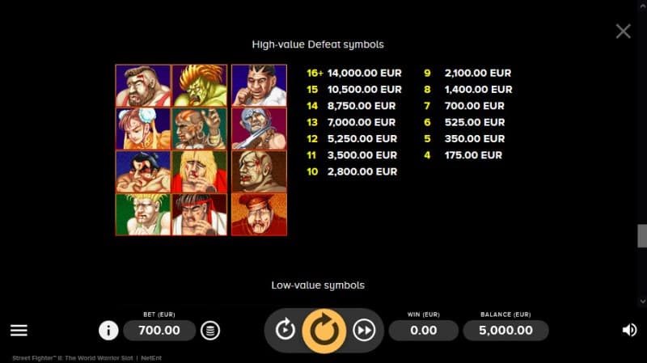The width and height of the screenshot is (647, 363).
Task: Toggle quick spin fast-forward button
Action: coord(364,330)
